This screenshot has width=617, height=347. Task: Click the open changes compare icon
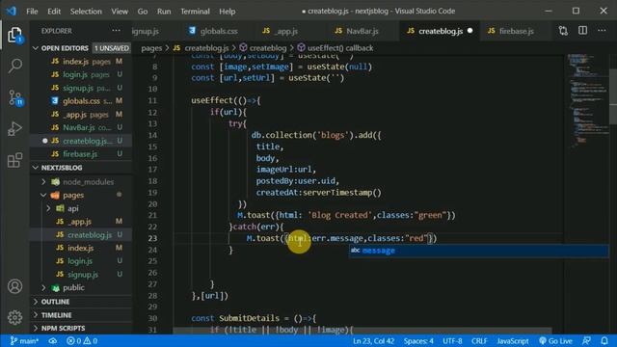click(563, 31)
